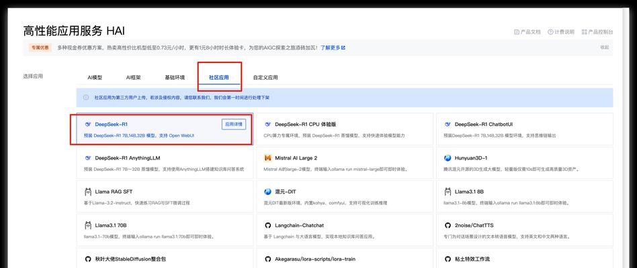This screenshot has width=637, height=268.
Task: Open the 产品控制台 grid icon
Action: point(585,32)
